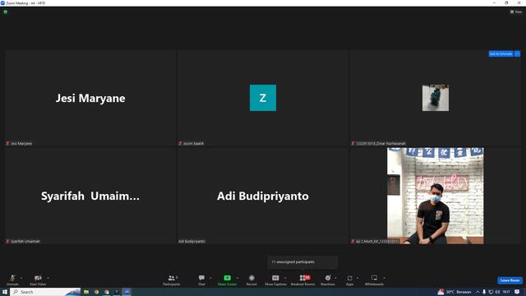
Task: Click the Unmute microphone button
Action: click(12, 280)
